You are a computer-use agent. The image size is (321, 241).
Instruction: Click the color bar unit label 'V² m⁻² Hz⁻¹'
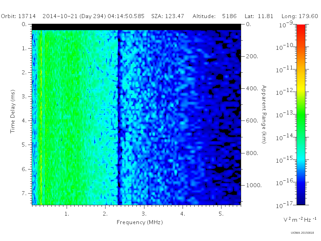pyautogui.click(x=300, y=220)
